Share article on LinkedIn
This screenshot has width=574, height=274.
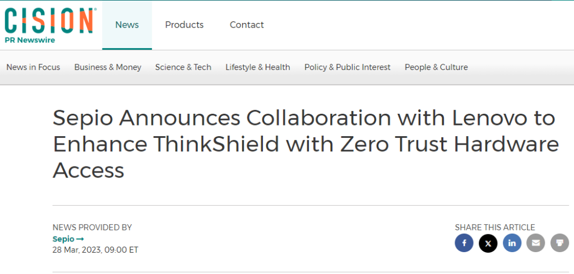tap(512, 243)
